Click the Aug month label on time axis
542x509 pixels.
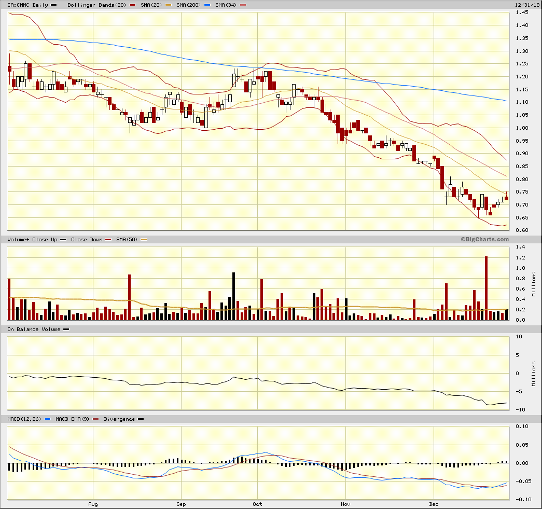pyautogui.click(x=93, y=504)
